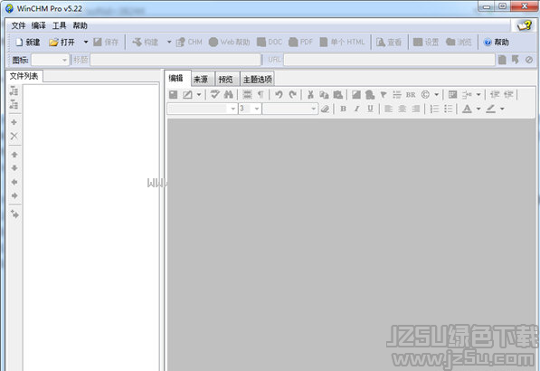This screenshot has height=371, width=540.
Task: Click the copy icon in editor toolbar
Action: (324, 94)
